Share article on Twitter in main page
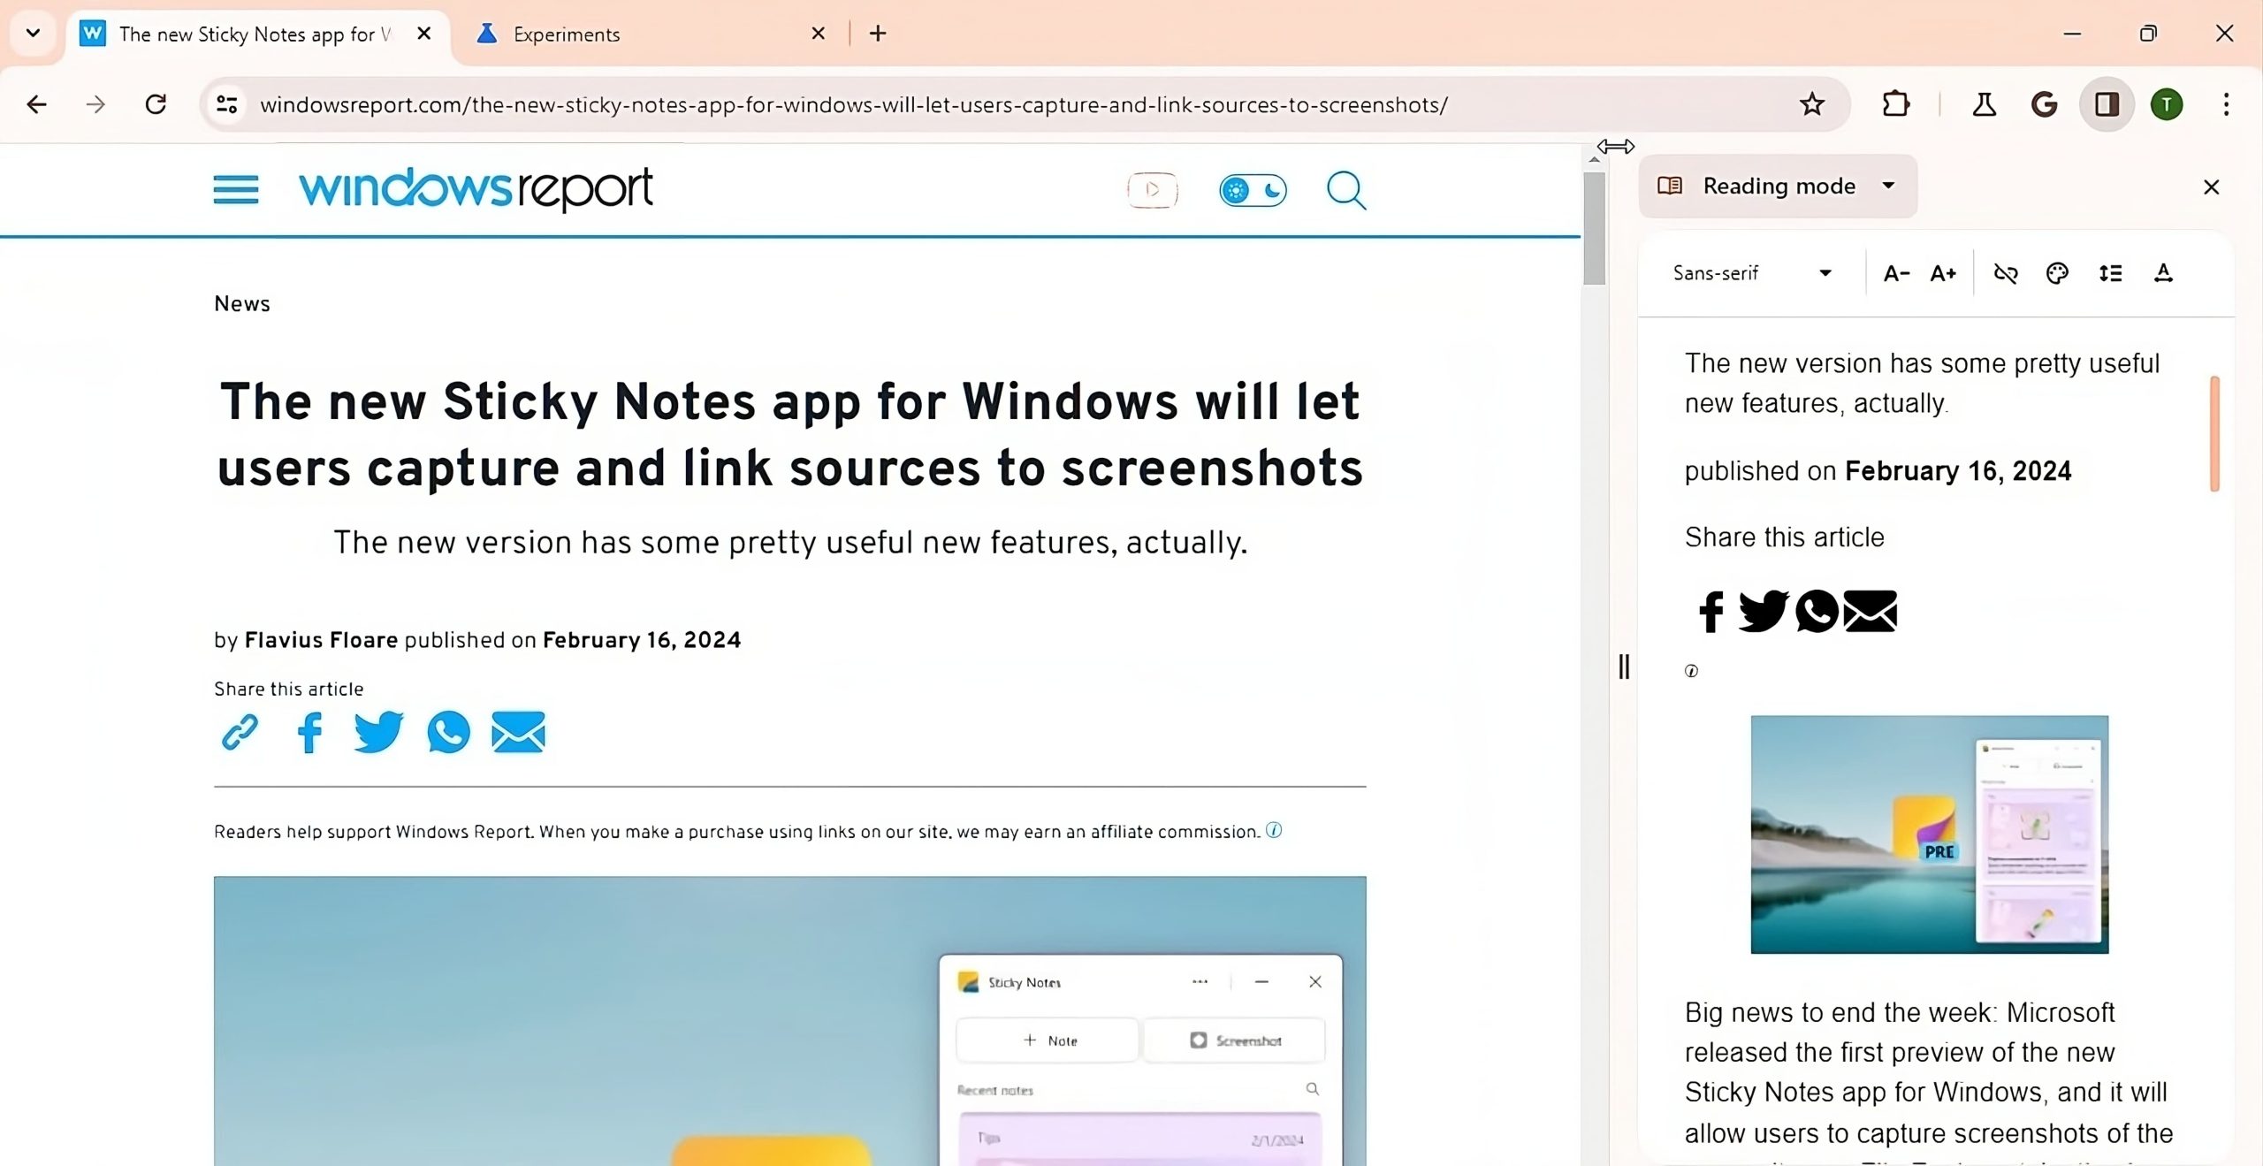 click(378, 732)
